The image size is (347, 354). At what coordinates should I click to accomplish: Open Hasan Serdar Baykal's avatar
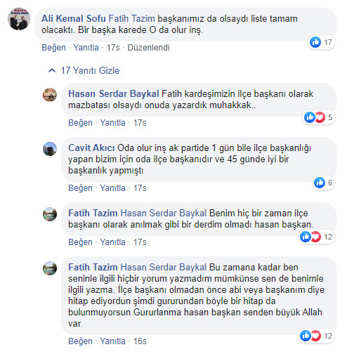[x=50, y=95]
